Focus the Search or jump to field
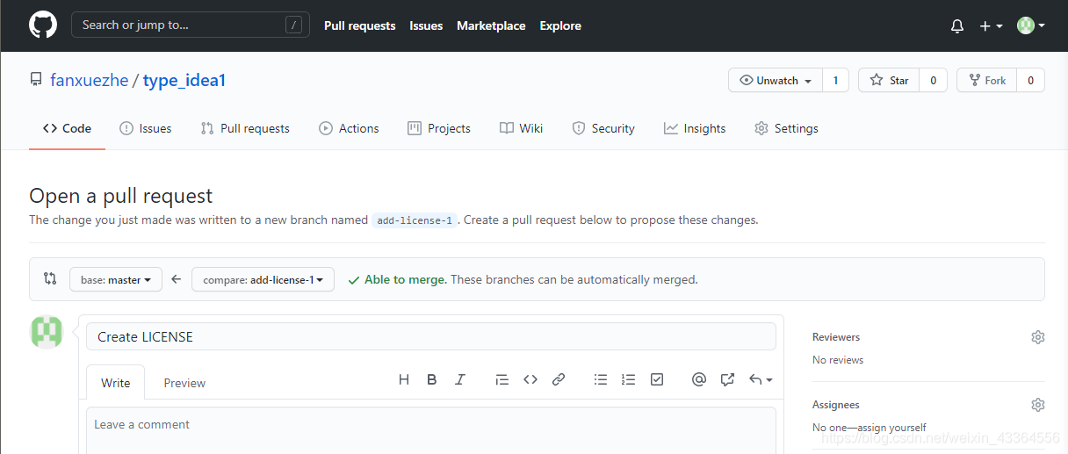Screen dimensions: 1068x454 click(x=190, y=25)
